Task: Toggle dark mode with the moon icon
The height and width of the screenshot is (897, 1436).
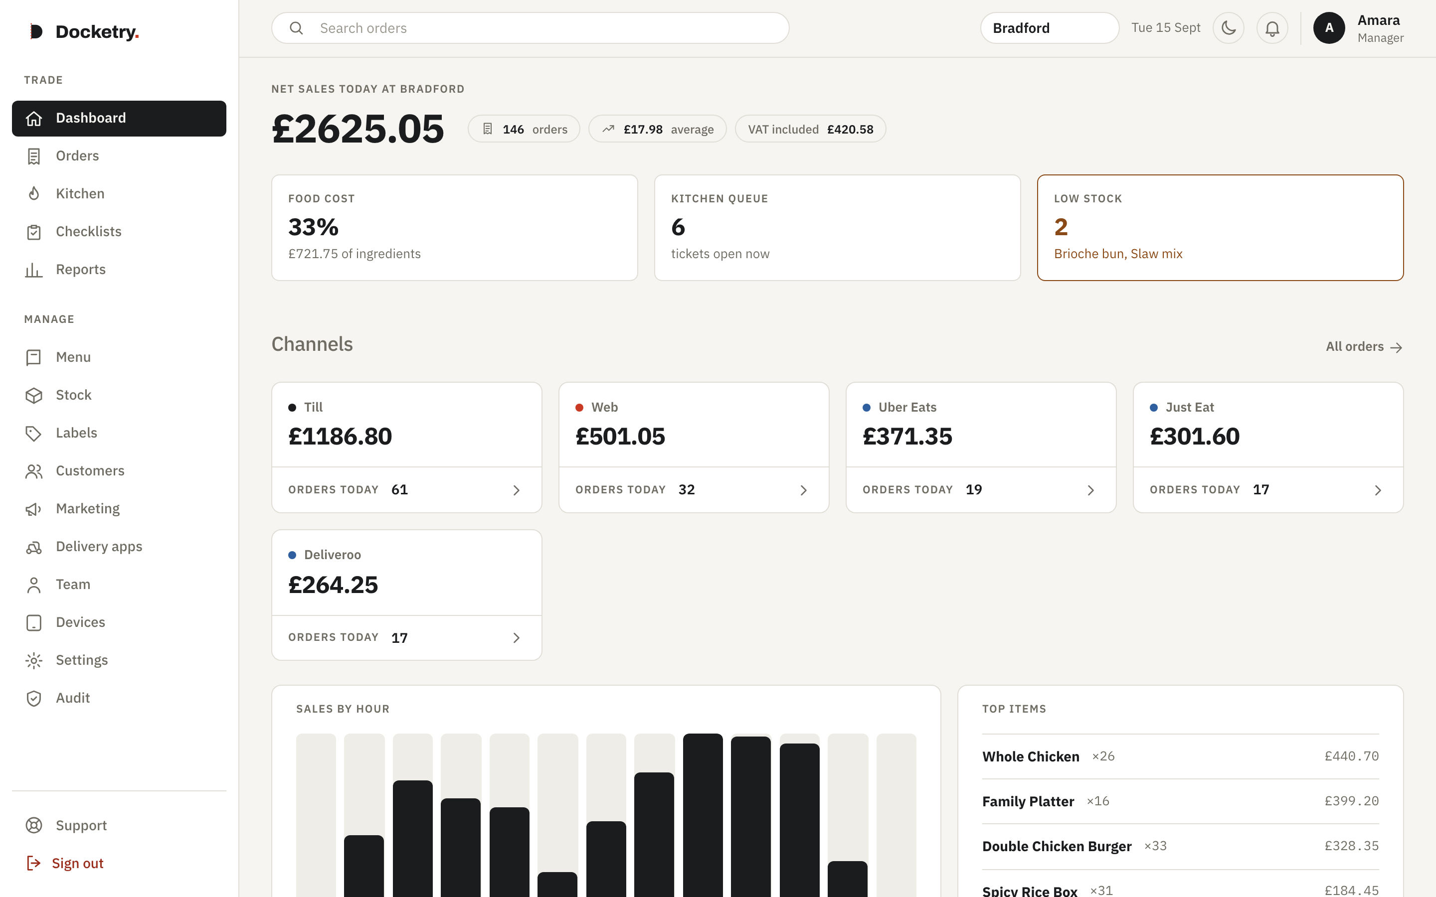Action: pos(1228,28)
